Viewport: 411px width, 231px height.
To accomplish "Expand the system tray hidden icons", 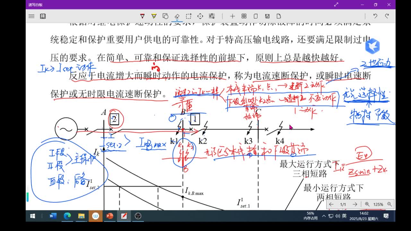I will tap(324, 216).
